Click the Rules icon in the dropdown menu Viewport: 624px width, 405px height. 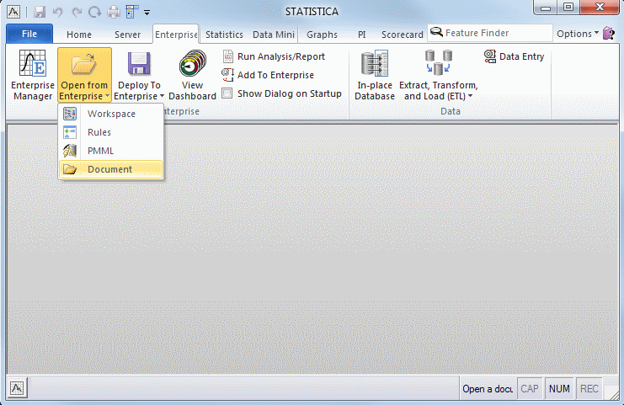[x=70, y=132]
